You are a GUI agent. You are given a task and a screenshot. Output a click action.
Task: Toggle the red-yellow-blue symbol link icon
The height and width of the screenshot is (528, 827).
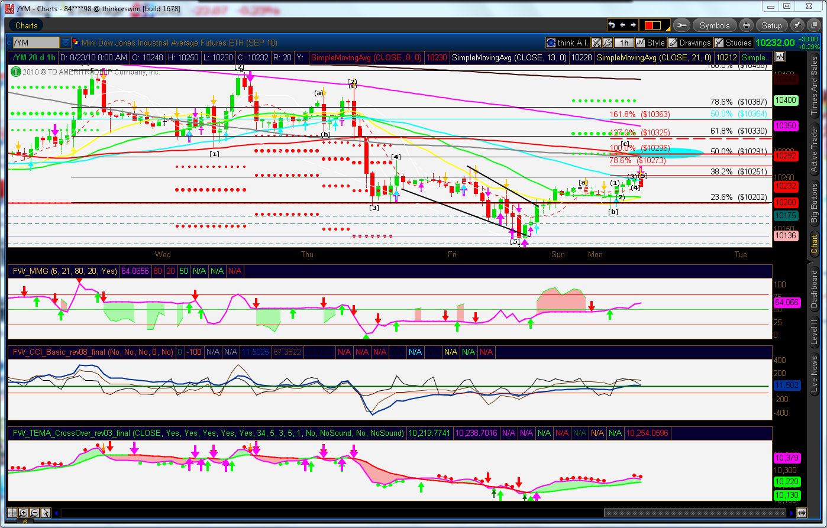(66, 43)
